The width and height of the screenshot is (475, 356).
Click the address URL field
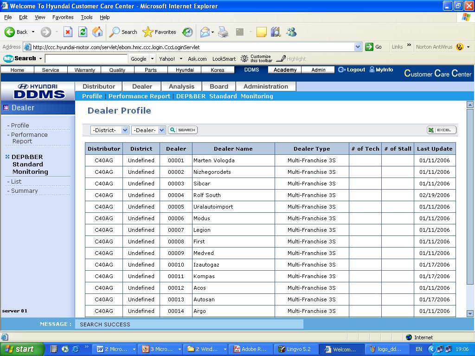193,47
